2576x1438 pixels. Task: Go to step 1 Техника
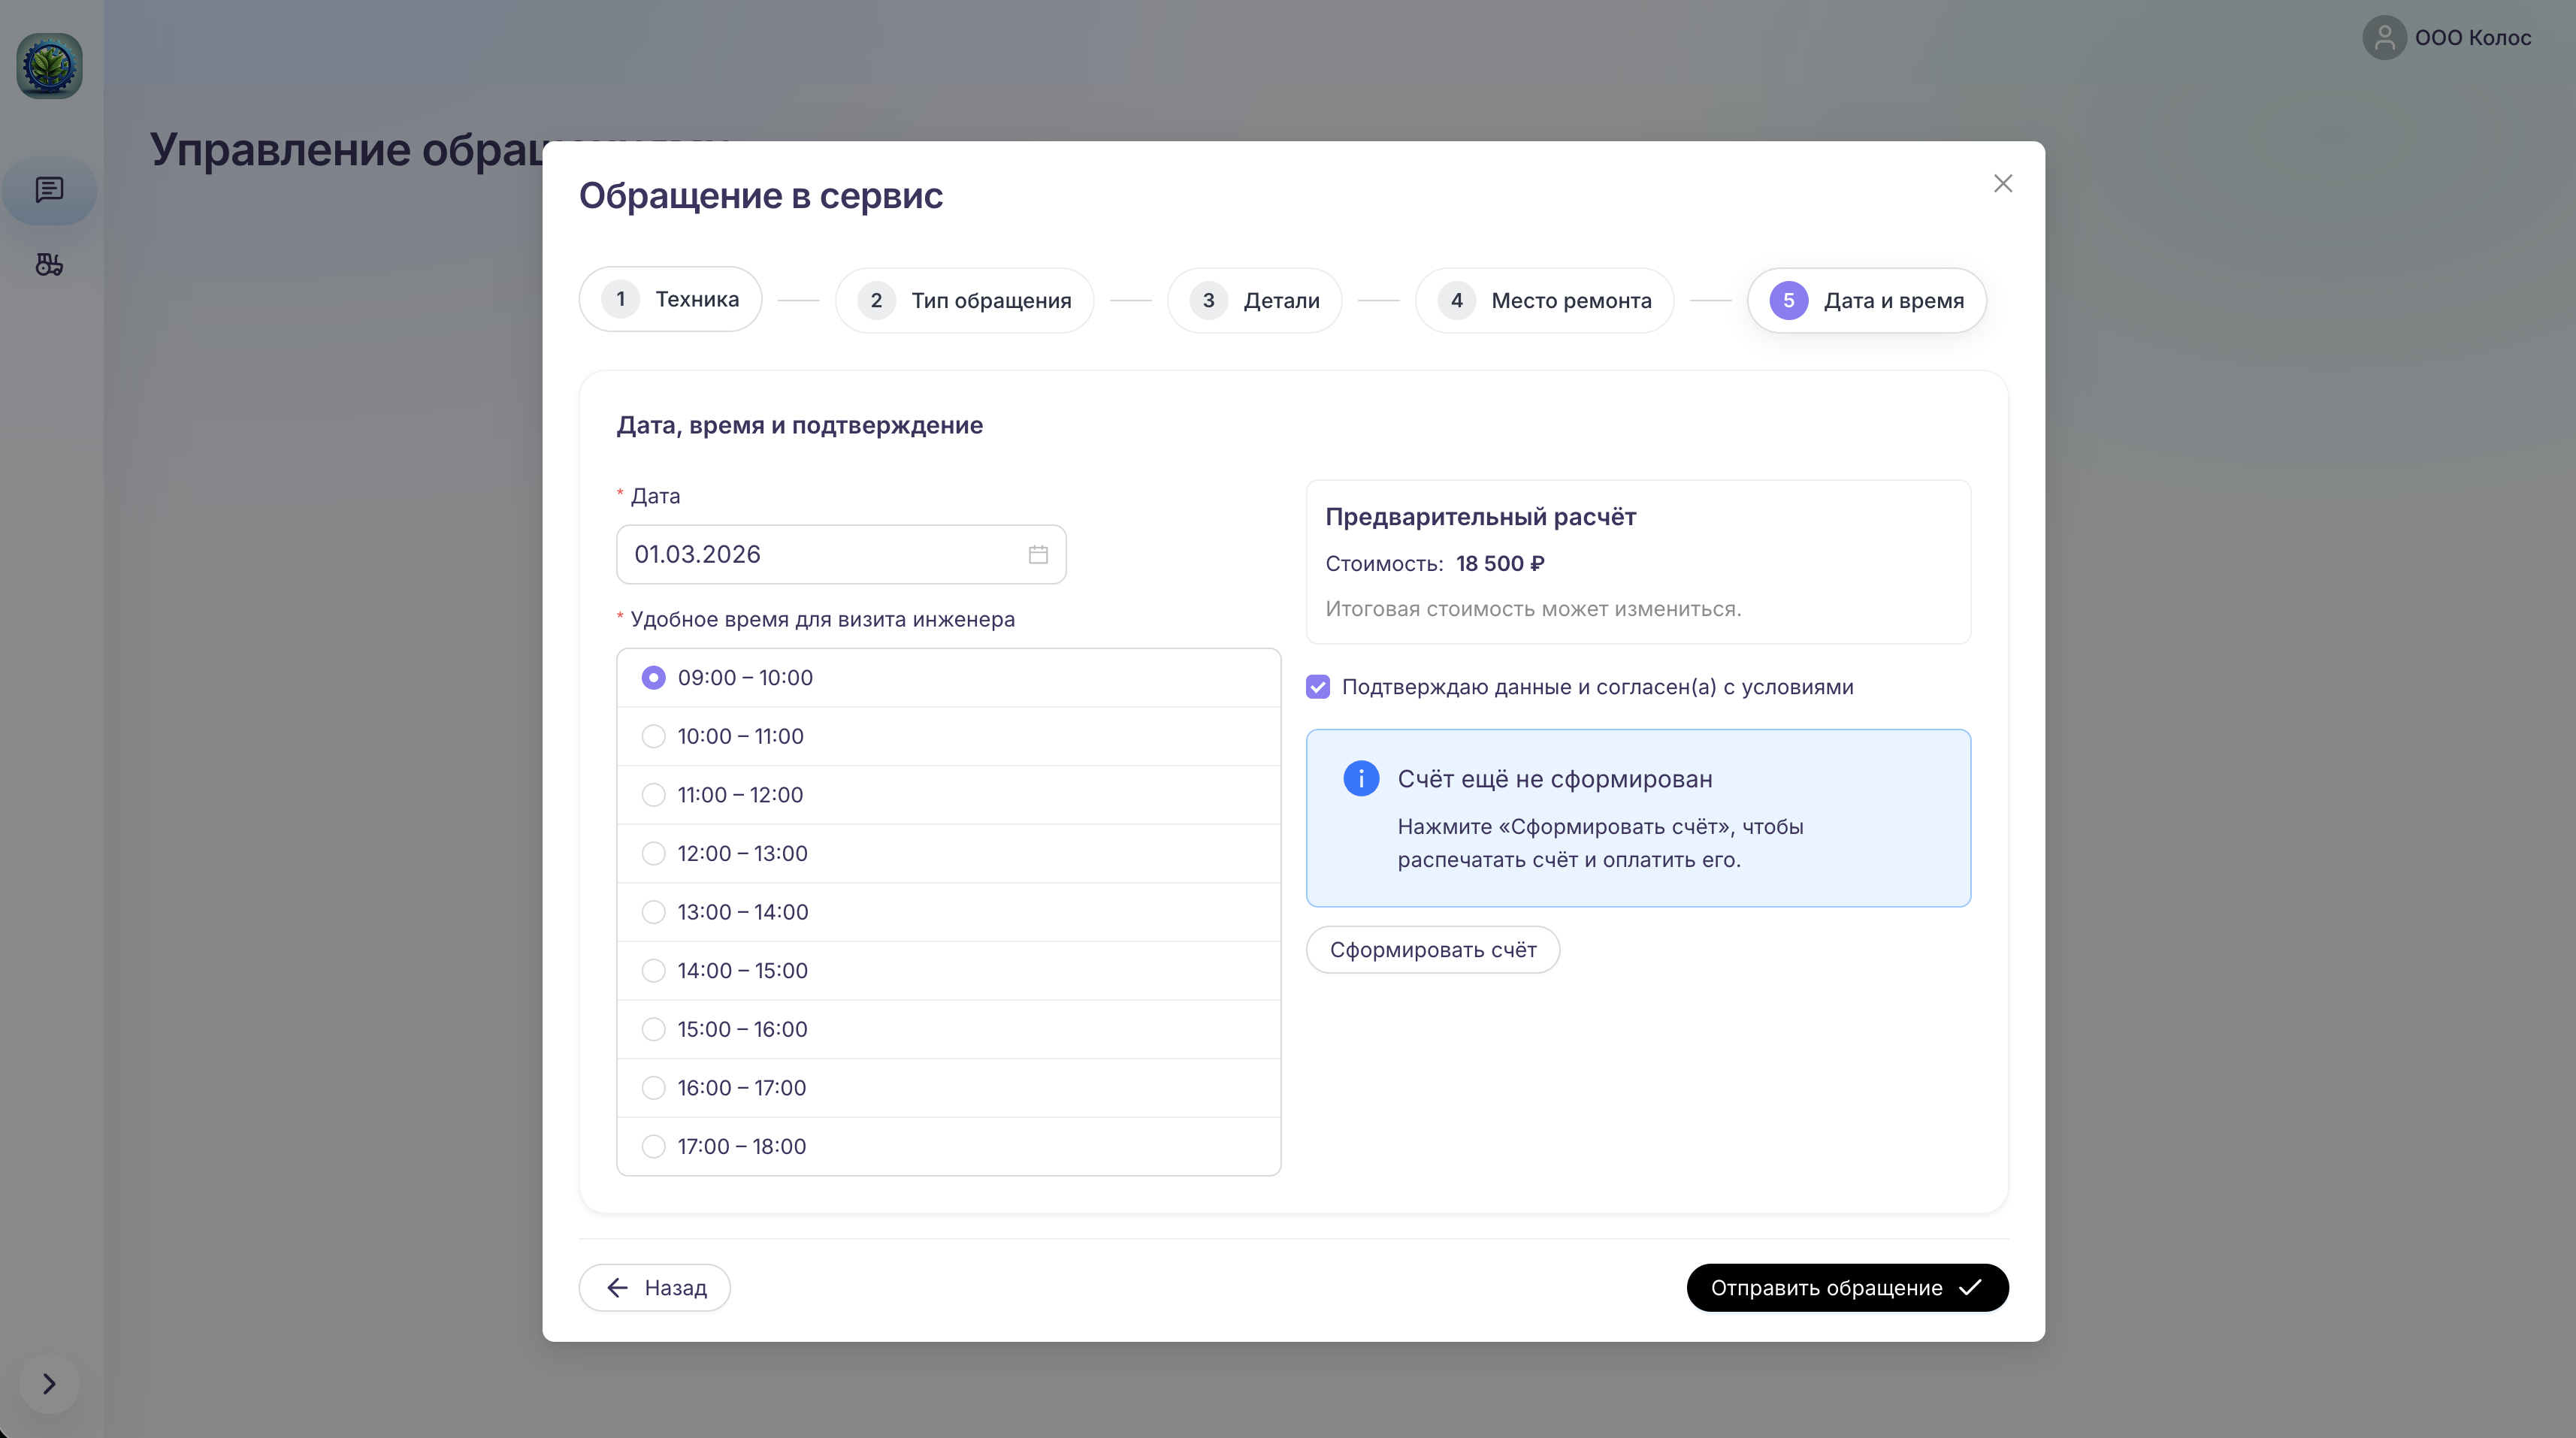670,300
